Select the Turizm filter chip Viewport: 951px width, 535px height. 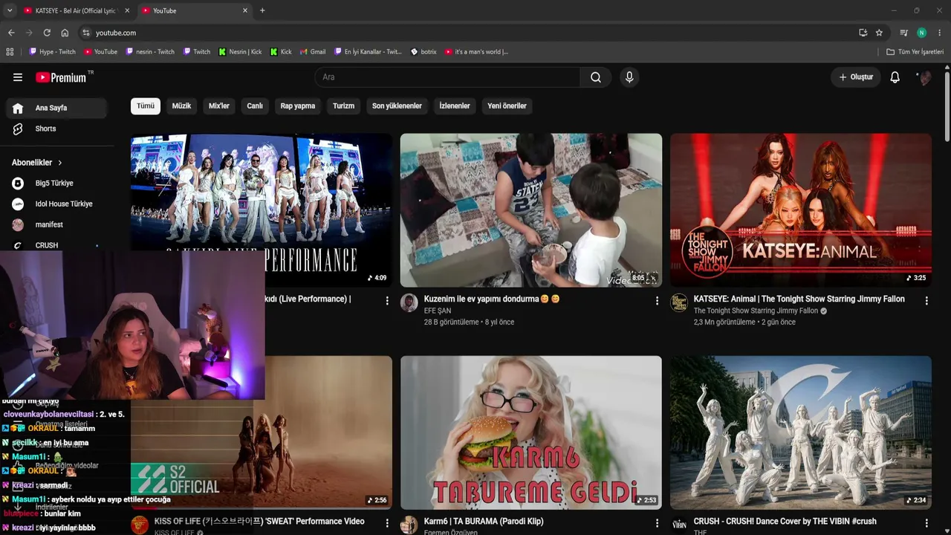[x=343, y=106]
